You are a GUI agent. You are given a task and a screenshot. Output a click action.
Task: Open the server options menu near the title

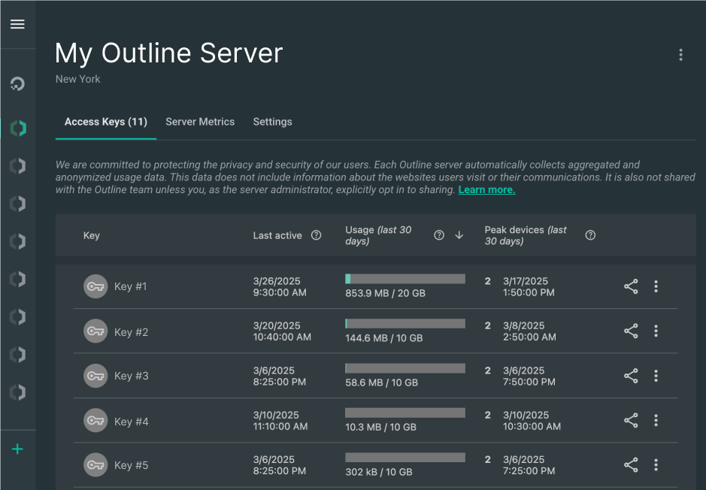[680, 54]
